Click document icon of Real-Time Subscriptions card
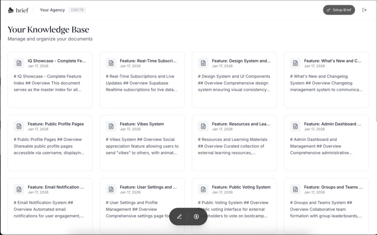 tap(111, 63)
